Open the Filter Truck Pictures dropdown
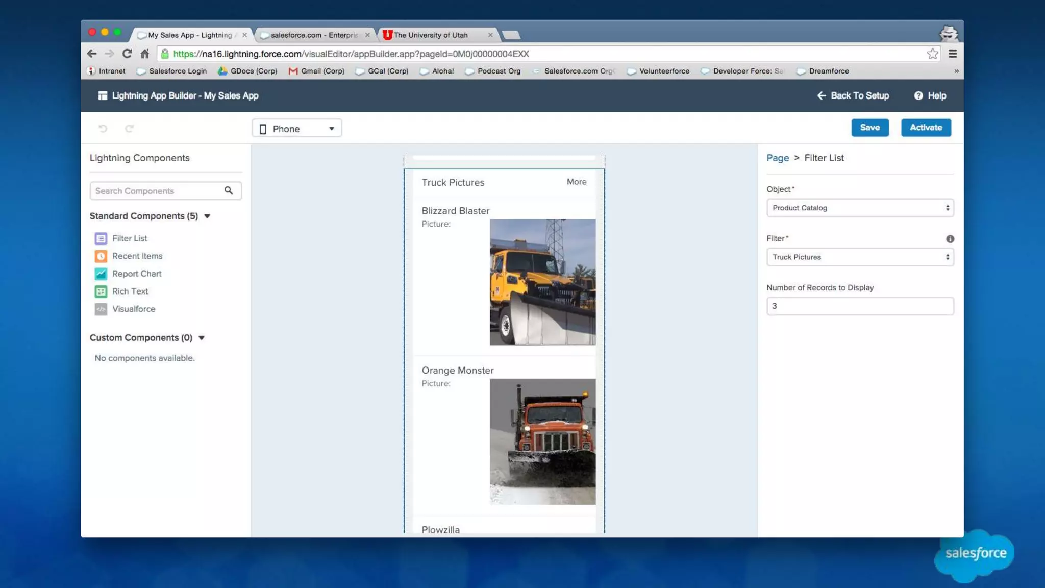Viewport: 1045px width, 588px height. [860, 257]
